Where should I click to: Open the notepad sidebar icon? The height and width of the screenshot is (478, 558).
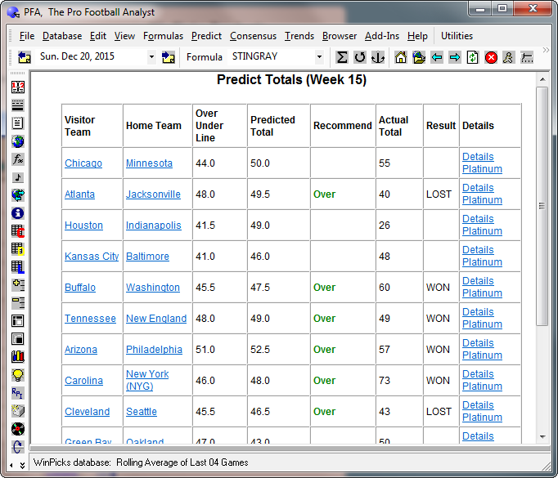[x=18, y=123]
